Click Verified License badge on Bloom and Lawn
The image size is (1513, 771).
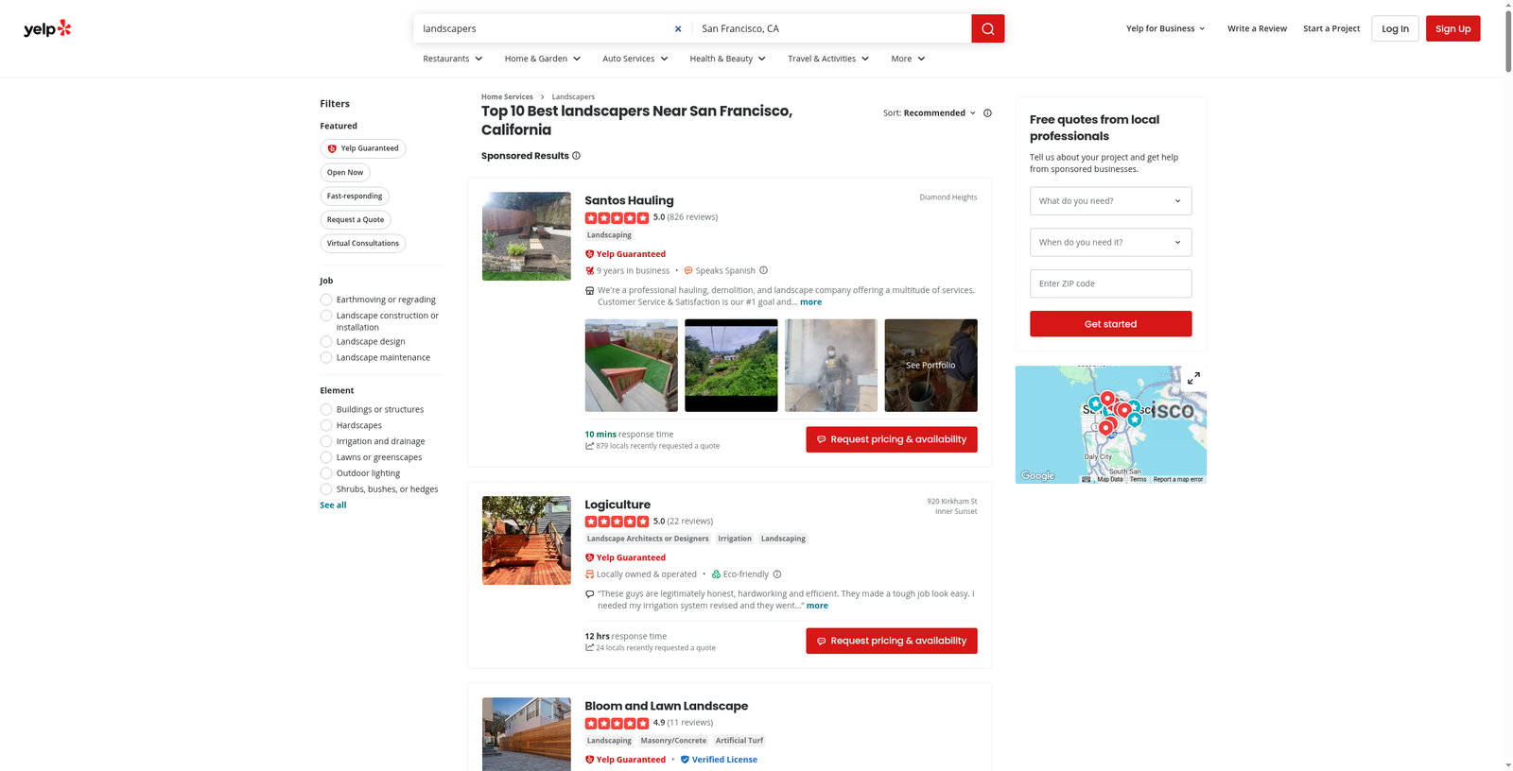(719, 760)
